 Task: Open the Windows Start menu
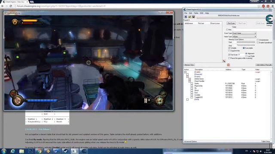[x=4, y=151]
